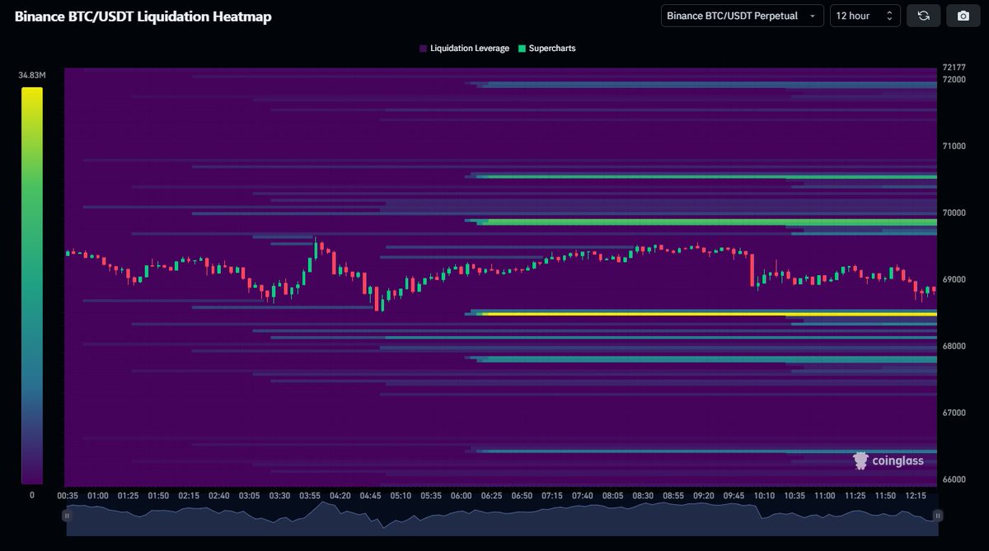
Task: Click the refresh icon button
Action: click(x=923, y=16)
